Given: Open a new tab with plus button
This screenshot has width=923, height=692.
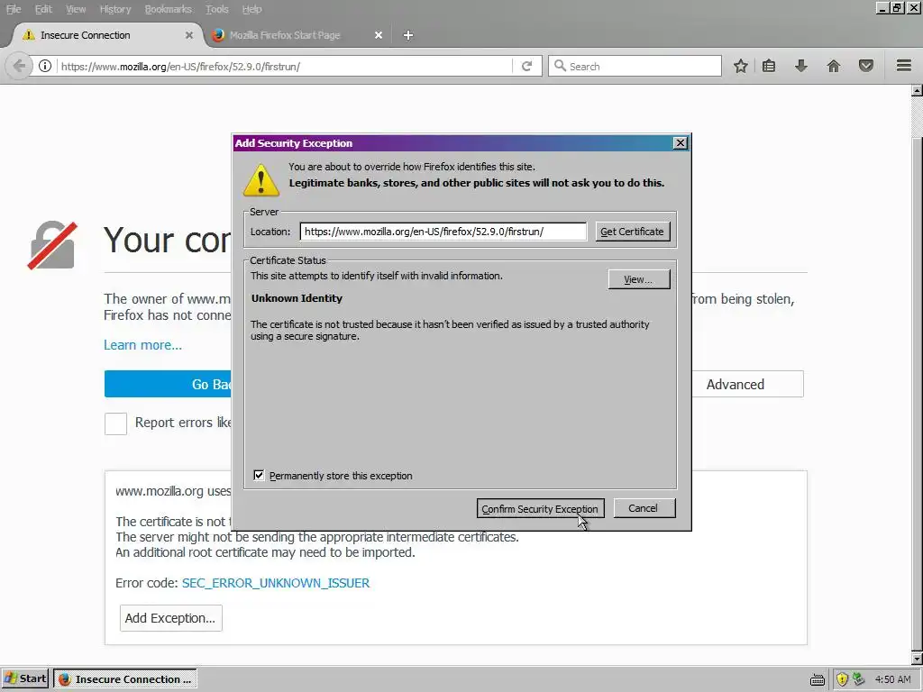Looking at the screenshot, I should coord(408,35).
